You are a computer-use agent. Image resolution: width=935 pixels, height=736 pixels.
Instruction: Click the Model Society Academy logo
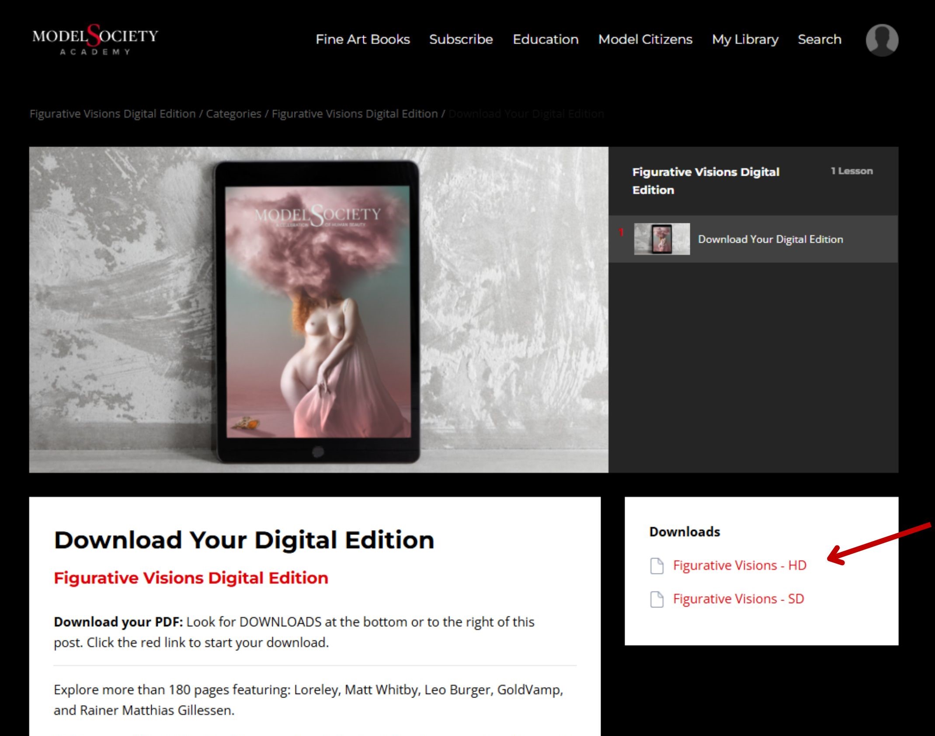[x=95, y=40]
